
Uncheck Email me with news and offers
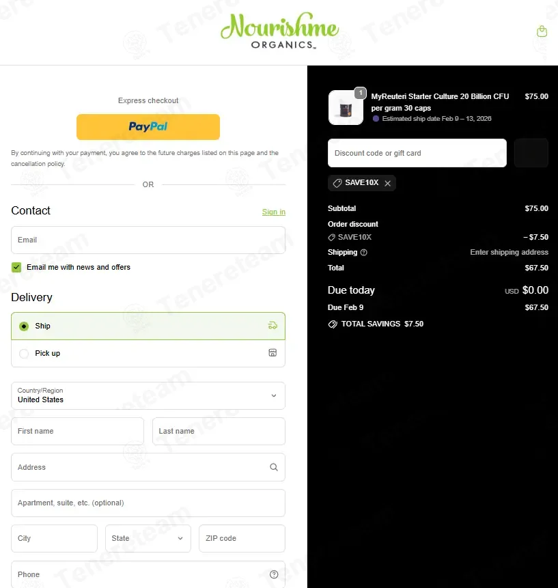pos(16,267)
